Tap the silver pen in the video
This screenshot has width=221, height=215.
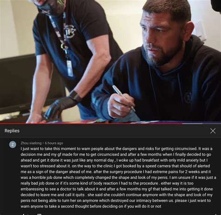(124, 98)
